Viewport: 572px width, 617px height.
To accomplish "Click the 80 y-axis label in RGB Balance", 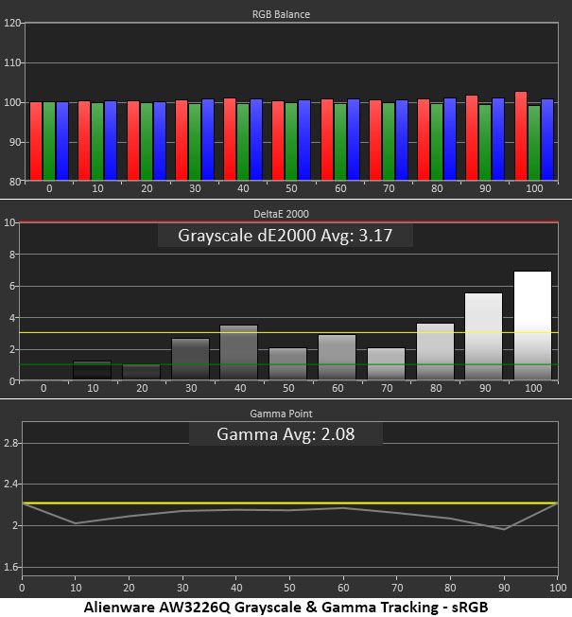I will point(14,182).
